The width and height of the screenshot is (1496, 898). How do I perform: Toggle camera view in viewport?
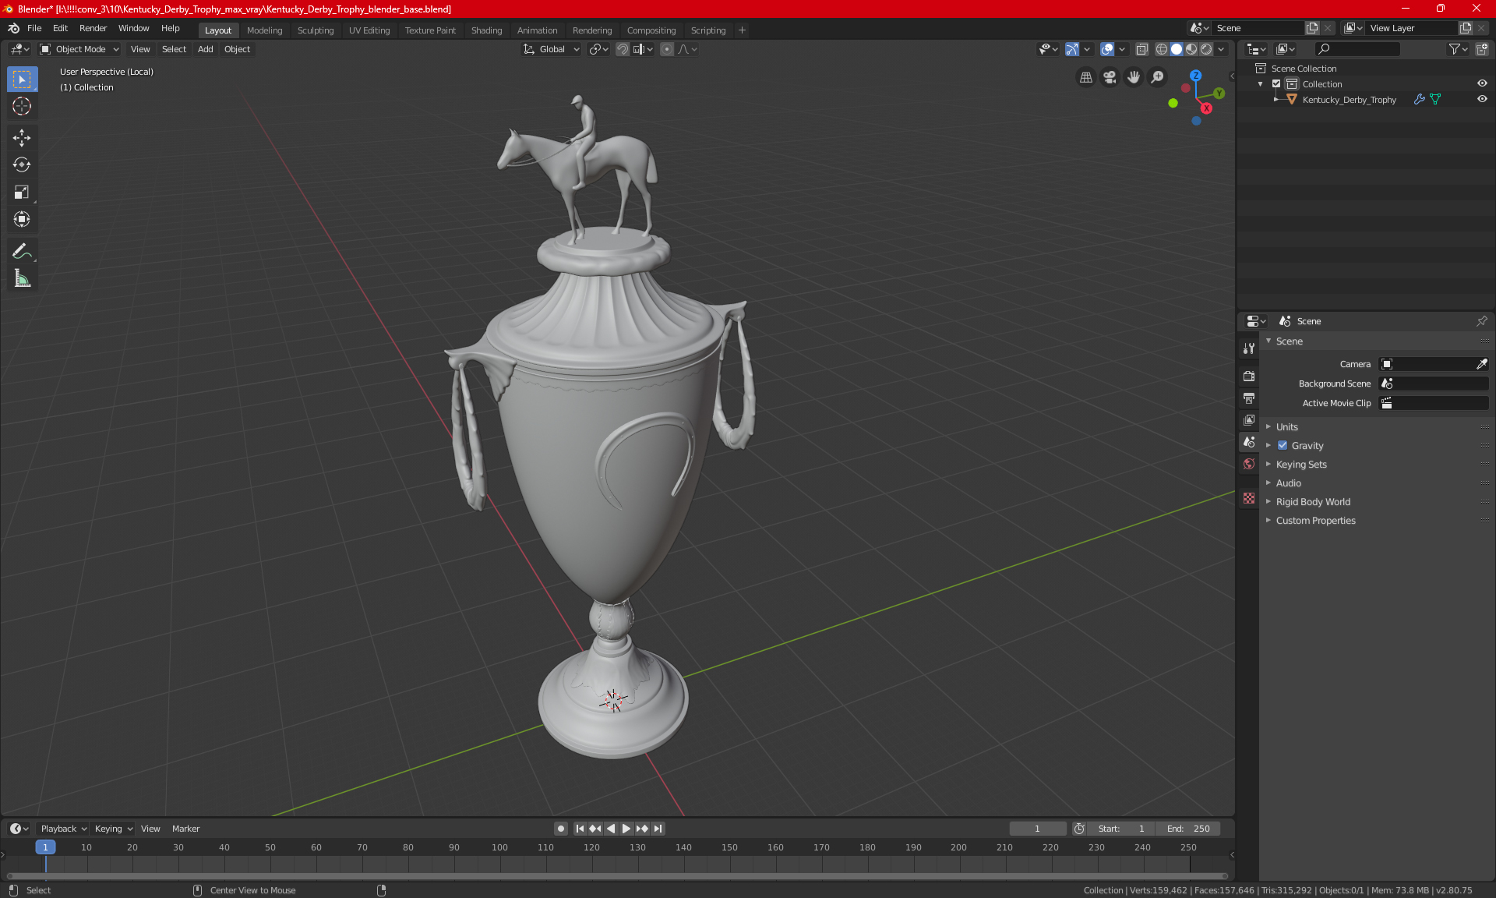coord(1110,77)
